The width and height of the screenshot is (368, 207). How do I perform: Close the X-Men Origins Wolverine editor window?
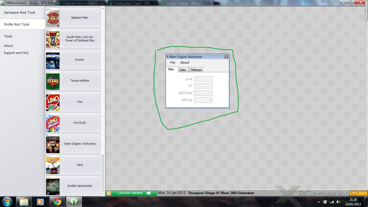[226, 57]
